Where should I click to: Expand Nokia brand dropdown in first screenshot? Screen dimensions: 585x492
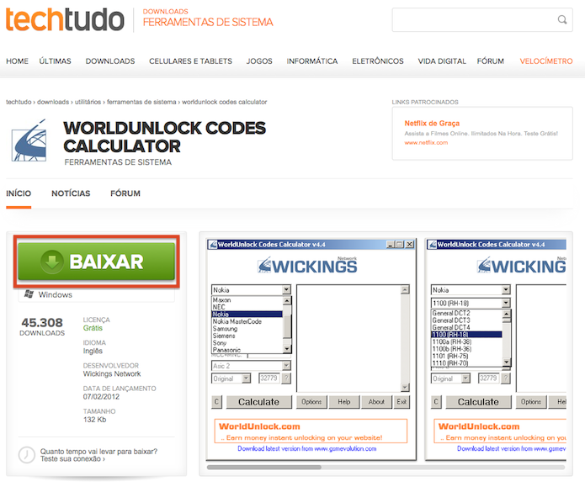[286, 289]
